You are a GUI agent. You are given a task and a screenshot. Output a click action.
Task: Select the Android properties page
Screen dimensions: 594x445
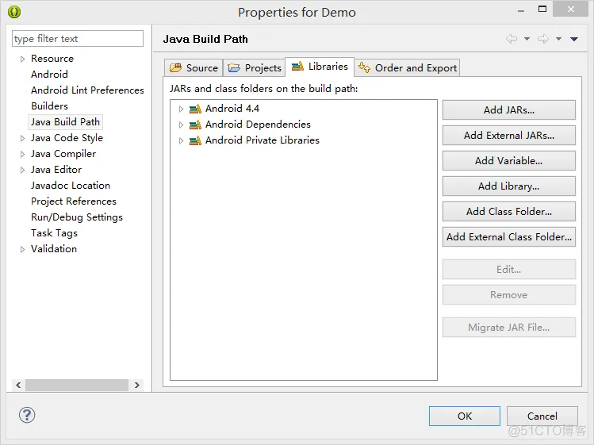[x=50, y=75]
